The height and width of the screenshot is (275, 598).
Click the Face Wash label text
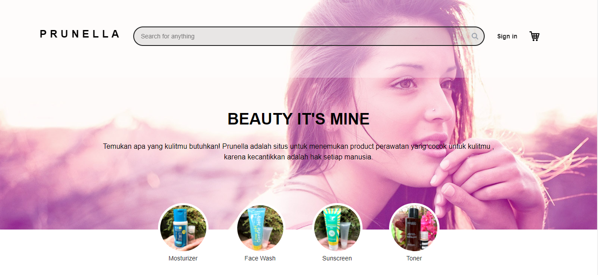[260, 258]
